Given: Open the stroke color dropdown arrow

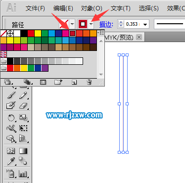Looking at the screenshot, I should tap(91, 24).
